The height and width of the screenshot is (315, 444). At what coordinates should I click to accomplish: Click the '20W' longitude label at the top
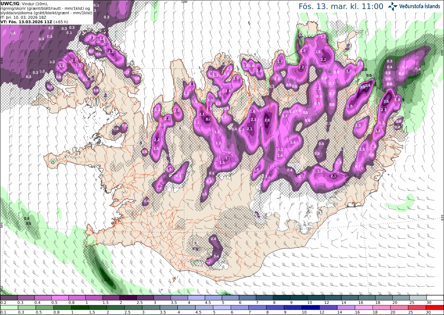(x=184, y=2)
